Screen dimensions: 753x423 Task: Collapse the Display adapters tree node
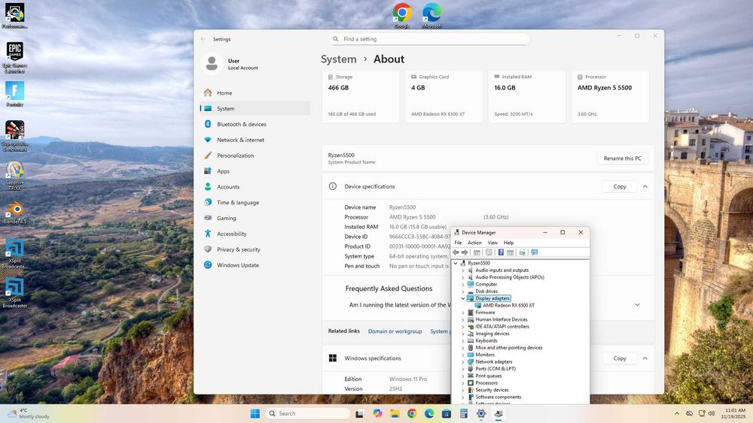tap(463, 298)
